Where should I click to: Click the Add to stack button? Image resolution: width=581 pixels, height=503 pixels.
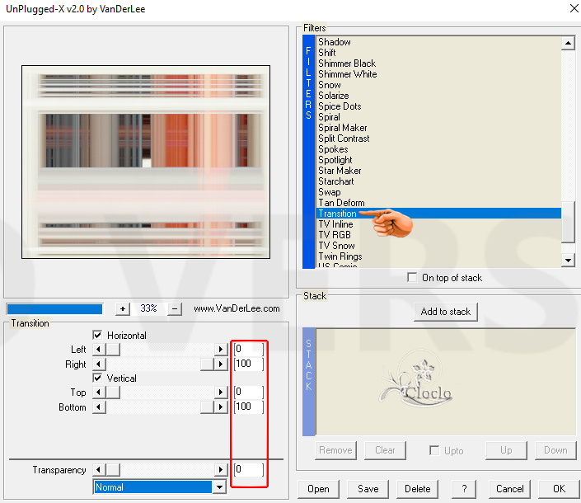[x=445, y=312]
